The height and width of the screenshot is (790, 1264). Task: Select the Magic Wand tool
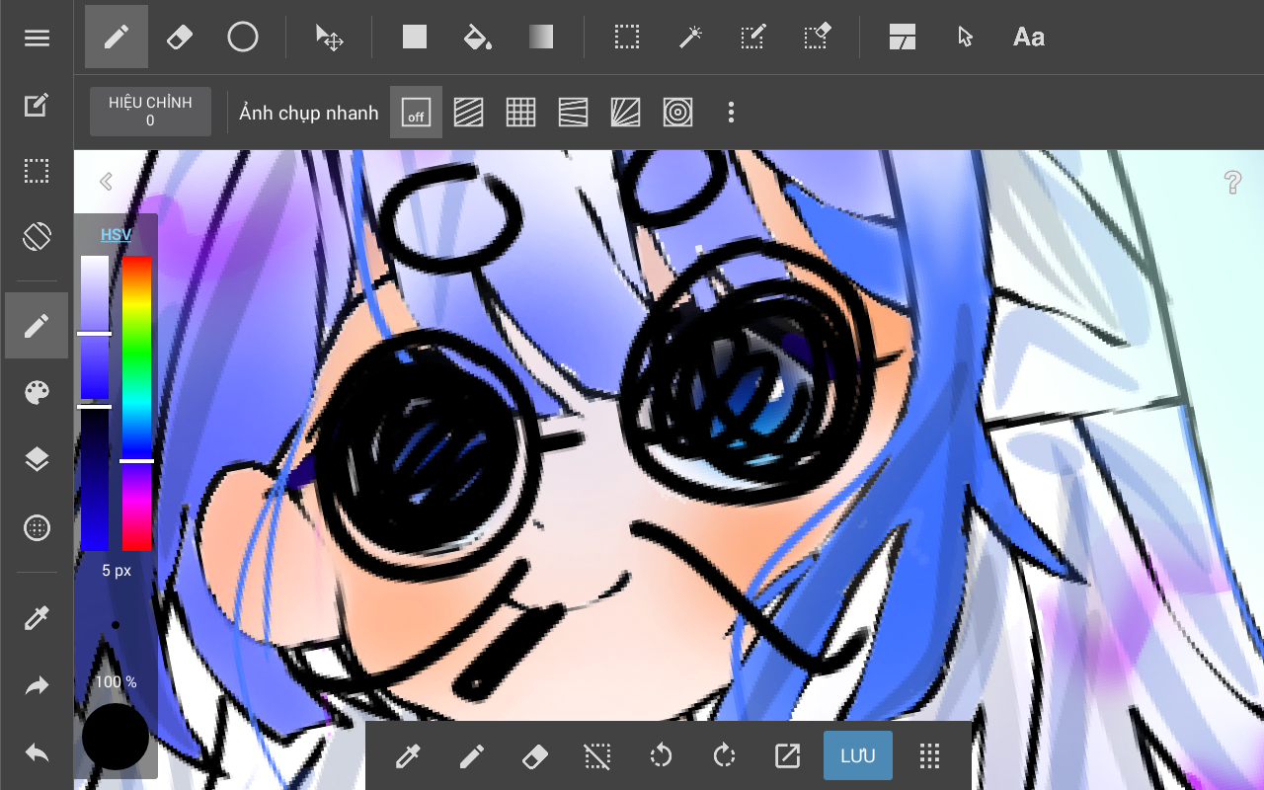(689, 38)
